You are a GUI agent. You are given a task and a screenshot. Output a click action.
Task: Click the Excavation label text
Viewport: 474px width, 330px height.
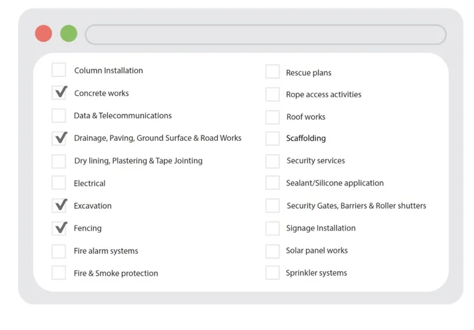pos(92,206)
